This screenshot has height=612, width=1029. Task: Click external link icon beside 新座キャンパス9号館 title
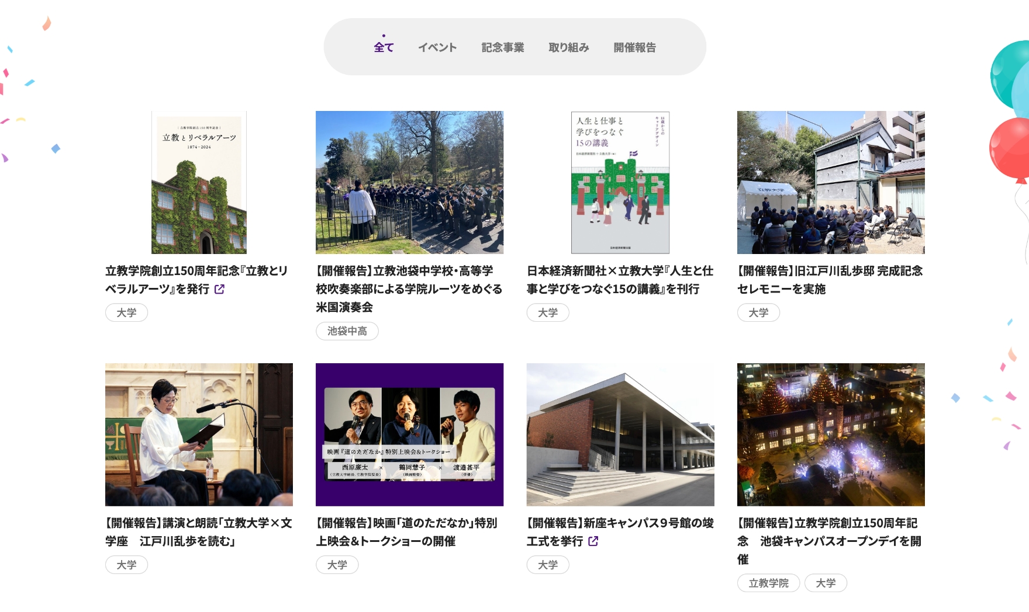tap(593, 541)
